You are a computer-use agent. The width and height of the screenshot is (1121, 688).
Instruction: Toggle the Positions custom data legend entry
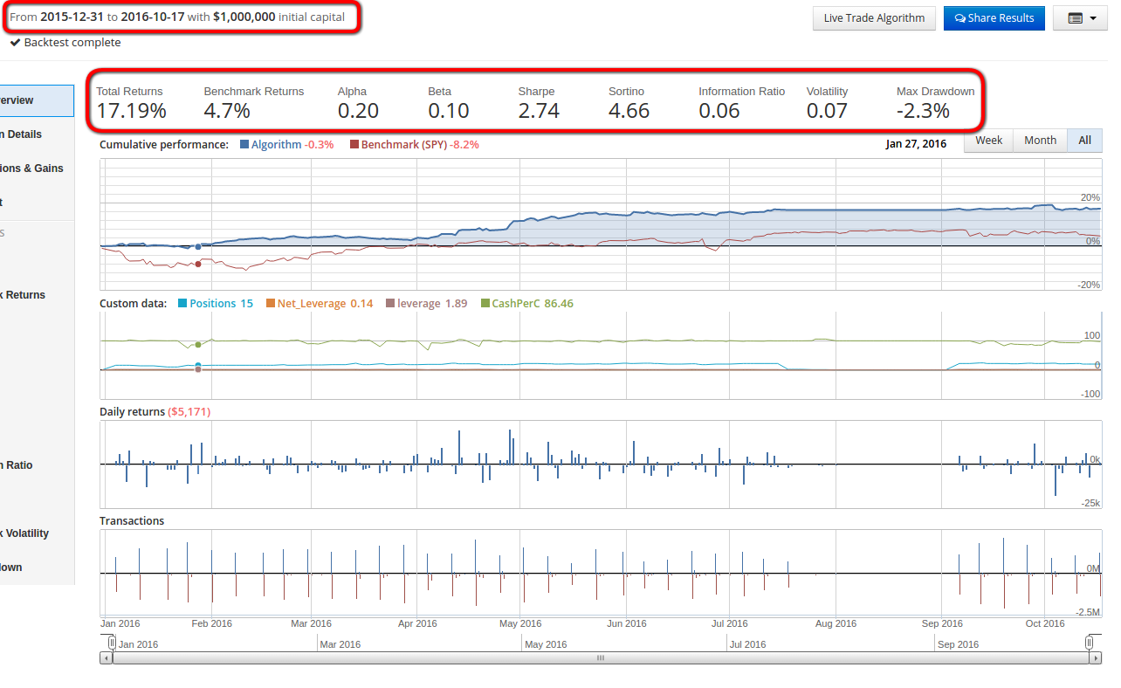coord(216,304)
